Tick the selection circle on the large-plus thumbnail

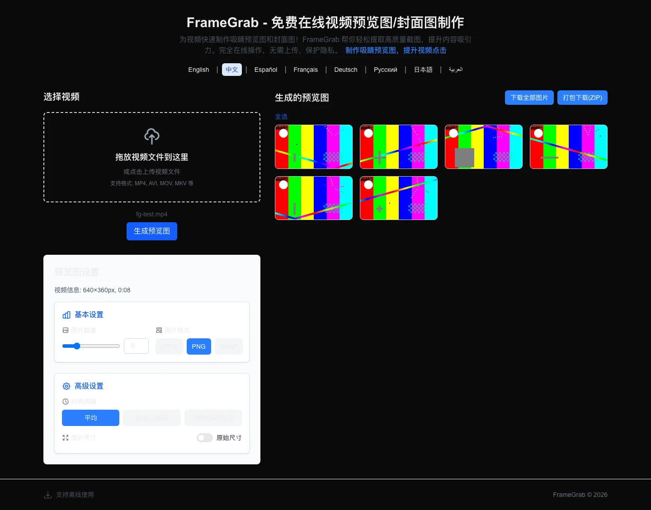[368, 133]
